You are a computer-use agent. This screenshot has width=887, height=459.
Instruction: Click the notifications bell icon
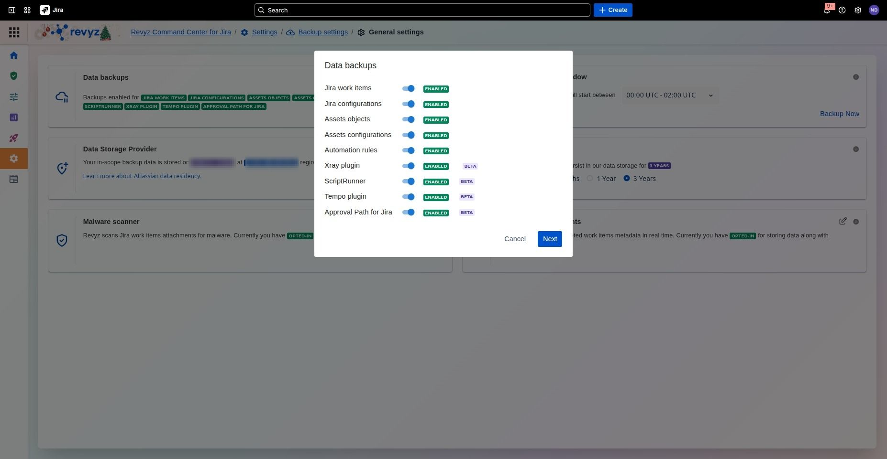click(826, 10)
